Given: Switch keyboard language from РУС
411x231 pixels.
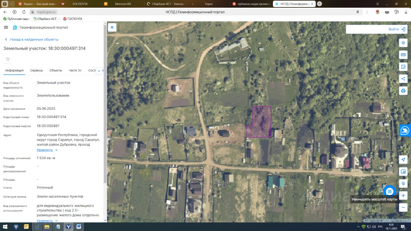Looking at the screenshot, I should (x=380, y=227).
